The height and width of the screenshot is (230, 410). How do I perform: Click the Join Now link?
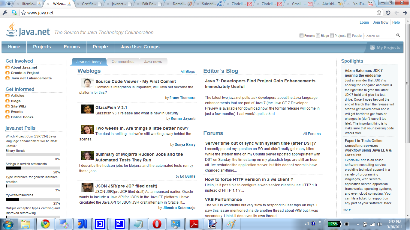tap(381, 22)
